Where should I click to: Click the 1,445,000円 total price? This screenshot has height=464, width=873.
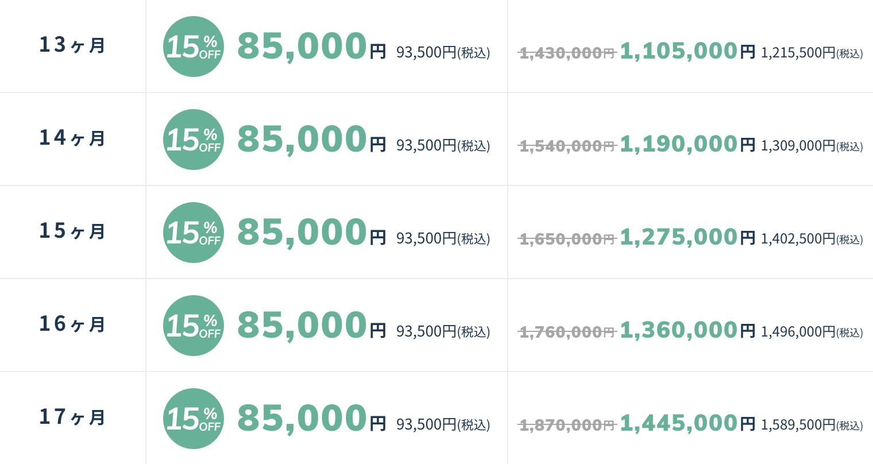tap(687, 423)
